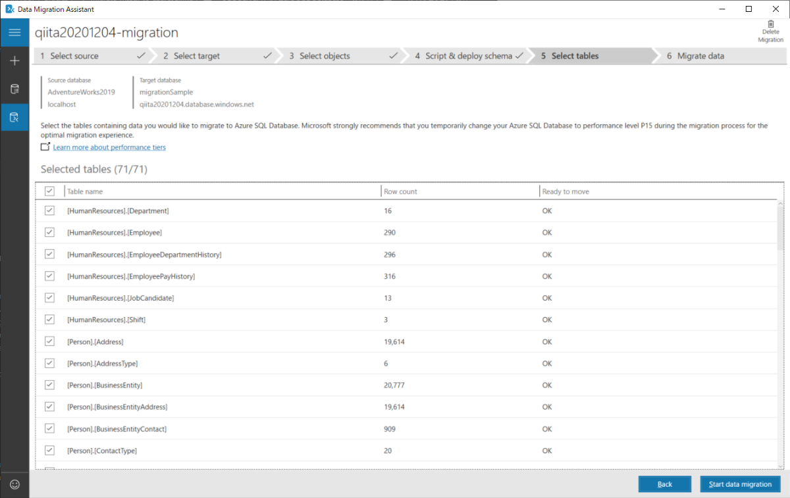Select the [Person].[ContactType] table name
Viewport: 790px width, 498px height.
[102, 450]
